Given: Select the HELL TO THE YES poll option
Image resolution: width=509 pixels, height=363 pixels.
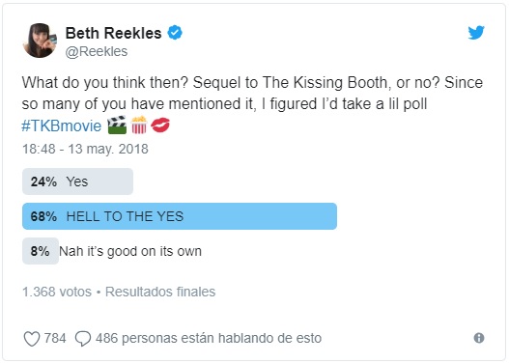Looking at the screenshot, I should point(180,216).
